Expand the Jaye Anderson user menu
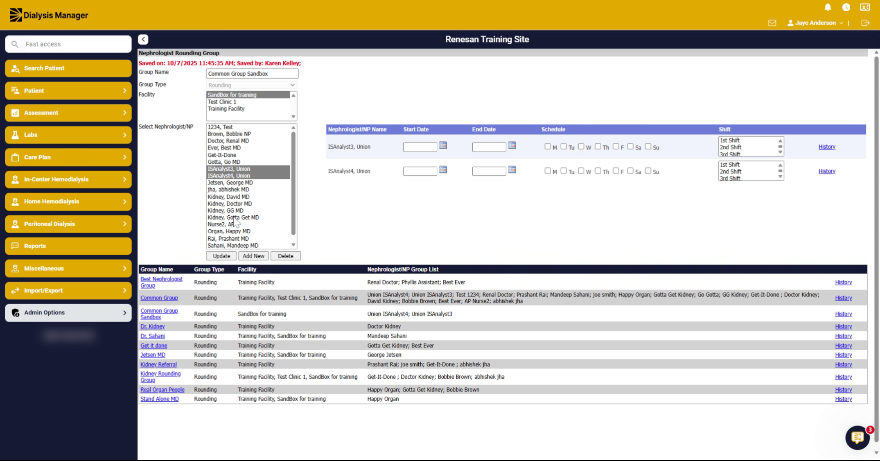 (x=815, y=23)
